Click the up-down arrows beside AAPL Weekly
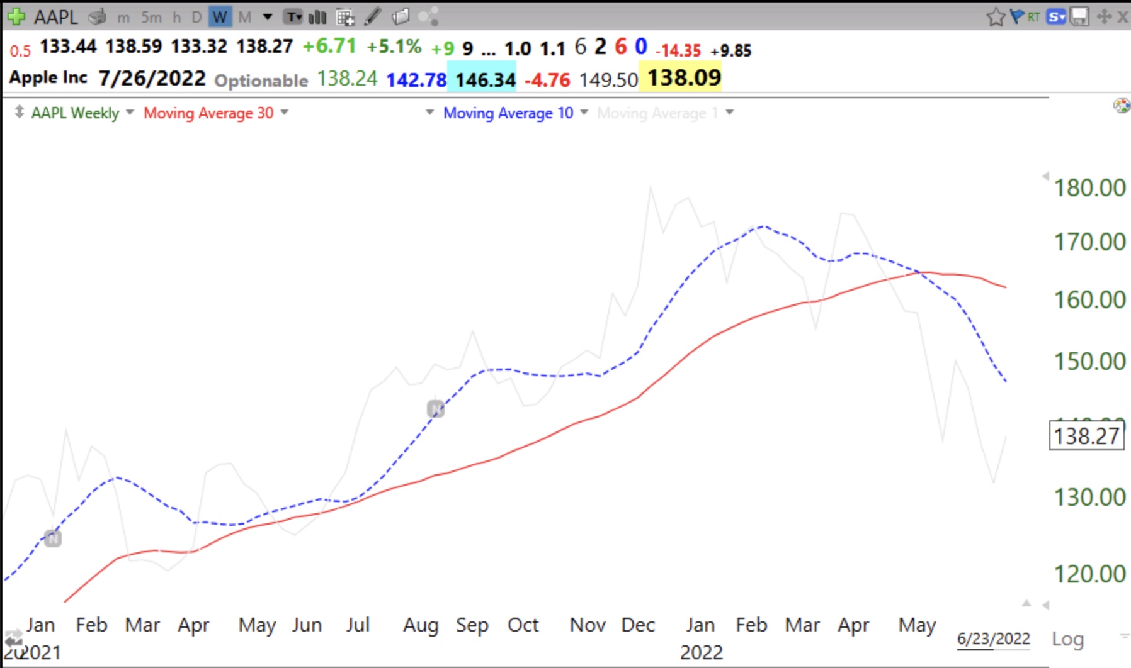Screen dimensions: 1131x668 point(20,113)
